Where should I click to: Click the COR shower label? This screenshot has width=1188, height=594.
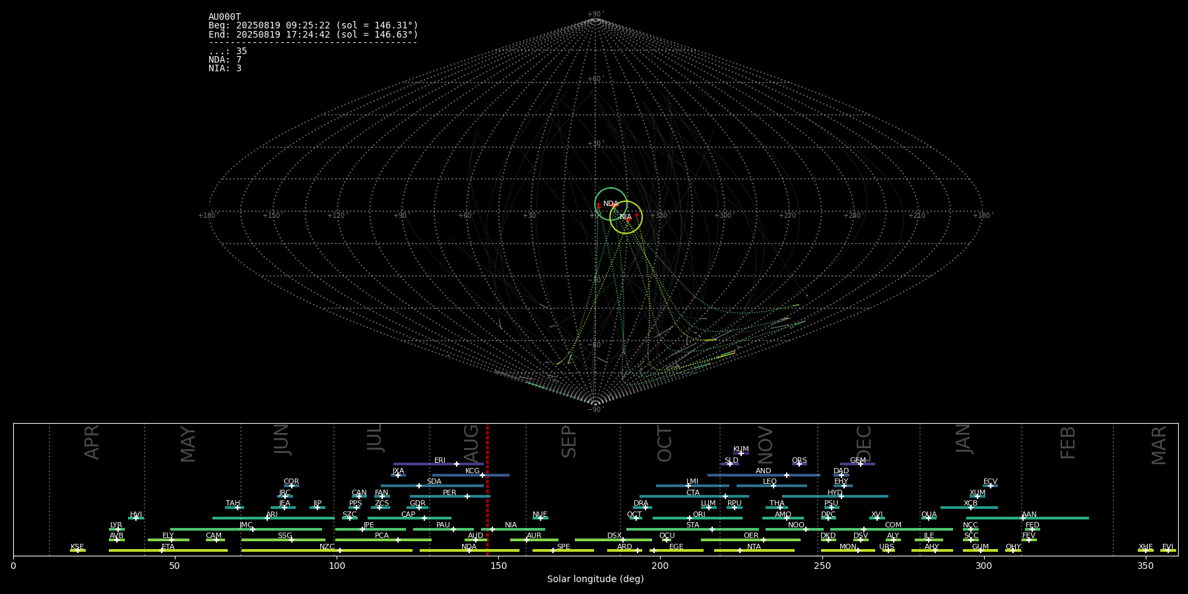point(291,482)
